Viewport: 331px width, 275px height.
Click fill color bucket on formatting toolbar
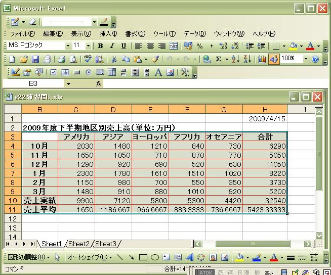[294, 46]
